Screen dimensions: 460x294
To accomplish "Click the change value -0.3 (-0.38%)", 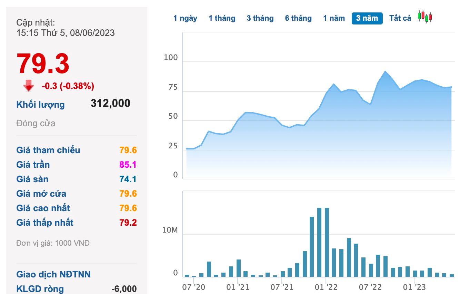I will [68, 86].
